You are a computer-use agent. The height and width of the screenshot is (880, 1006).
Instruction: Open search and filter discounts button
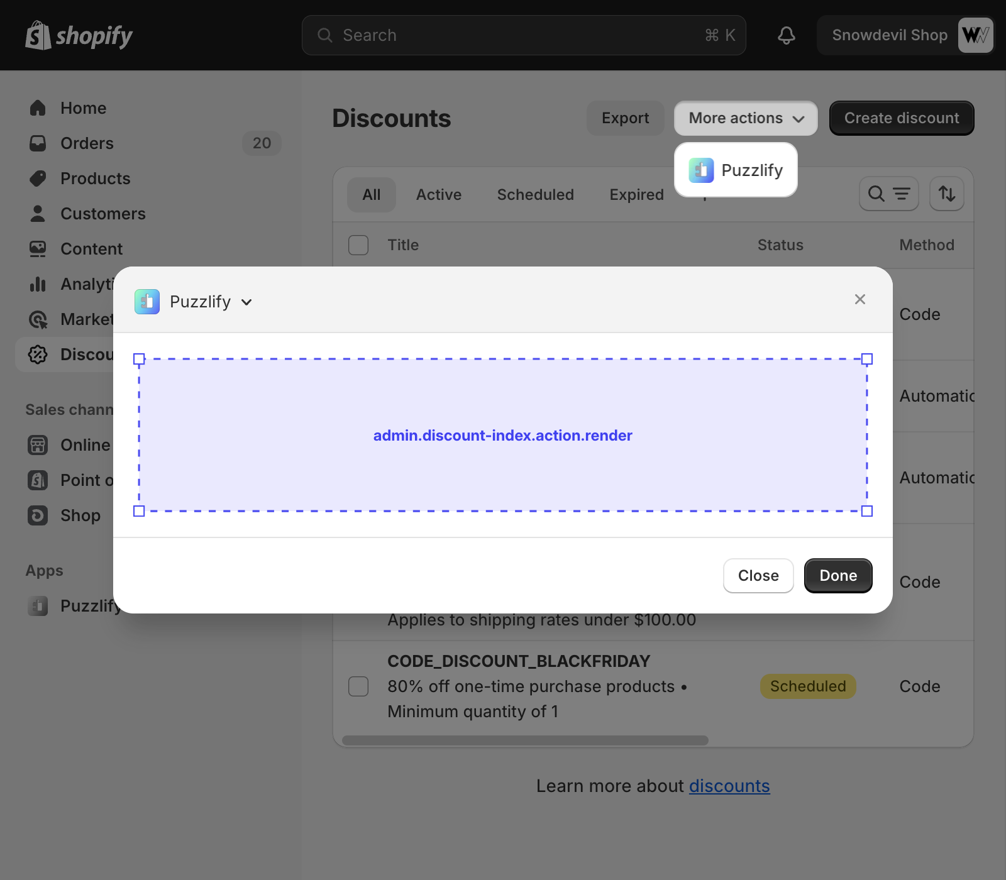[888, 194]
